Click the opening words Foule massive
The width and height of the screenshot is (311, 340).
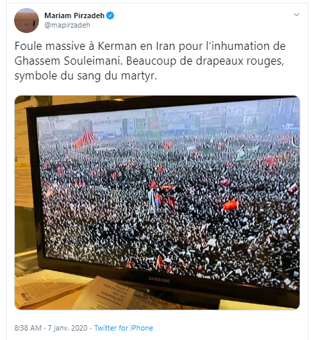coord(50,46)
